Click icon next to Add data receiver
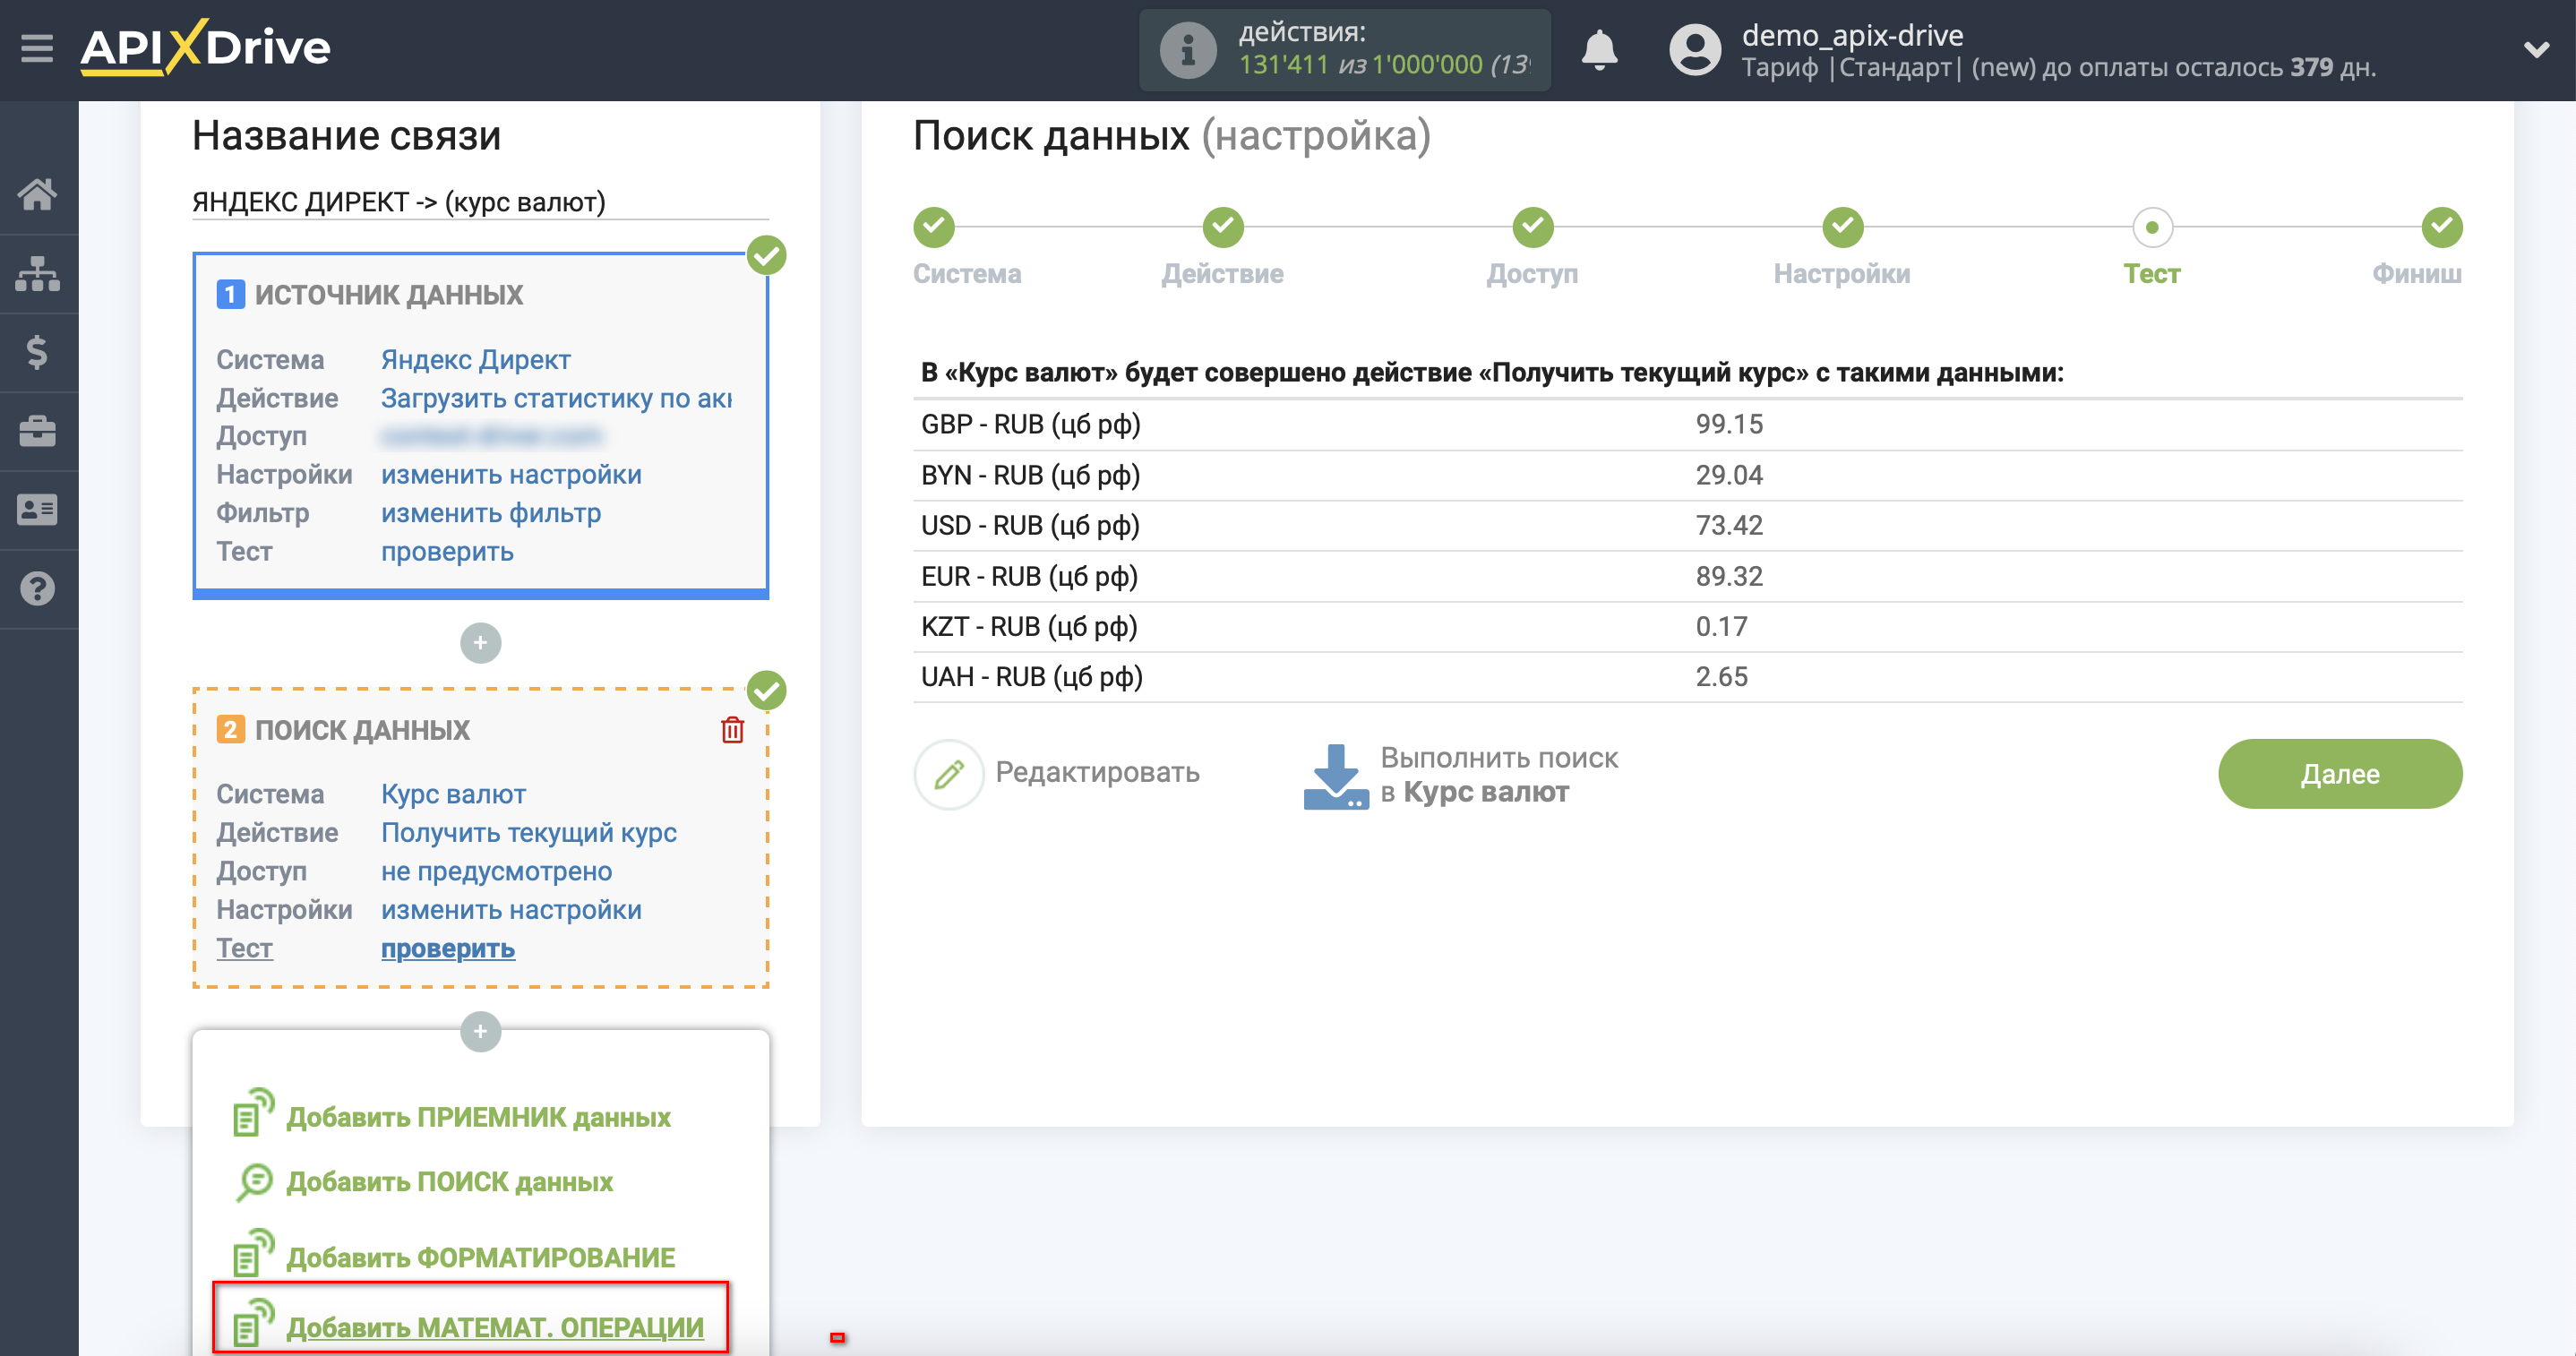2576x1356 pixels. (253, 1112)
